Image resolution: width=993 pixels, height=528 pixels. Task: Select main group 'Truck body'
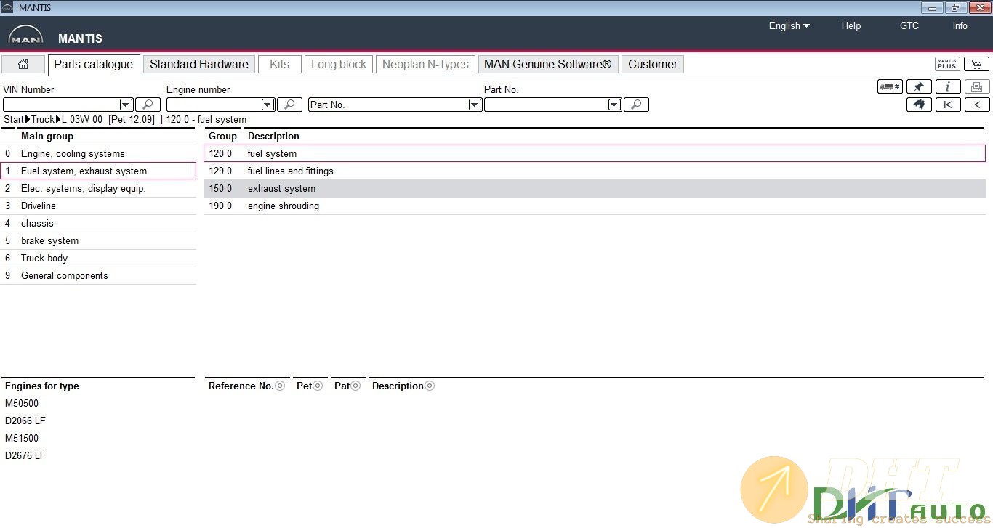click(98, 258)
